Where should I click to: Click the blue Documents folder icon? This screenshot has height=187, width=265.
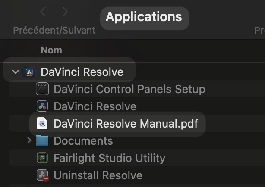(42, 141)
